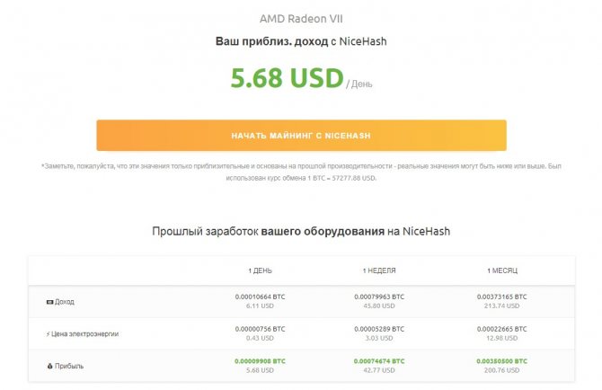The height and width of the screenshot is (390, 602).
Task: Click the '1 НЕДЕЛЯ' column header
Action: pos(379,270)
